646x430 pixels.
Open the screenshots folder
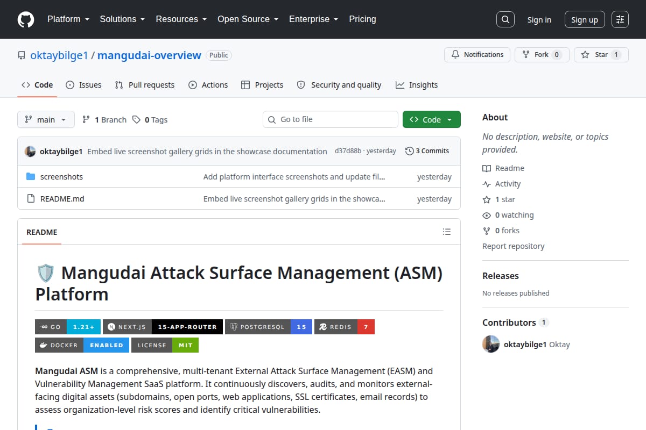pos(61,177)
